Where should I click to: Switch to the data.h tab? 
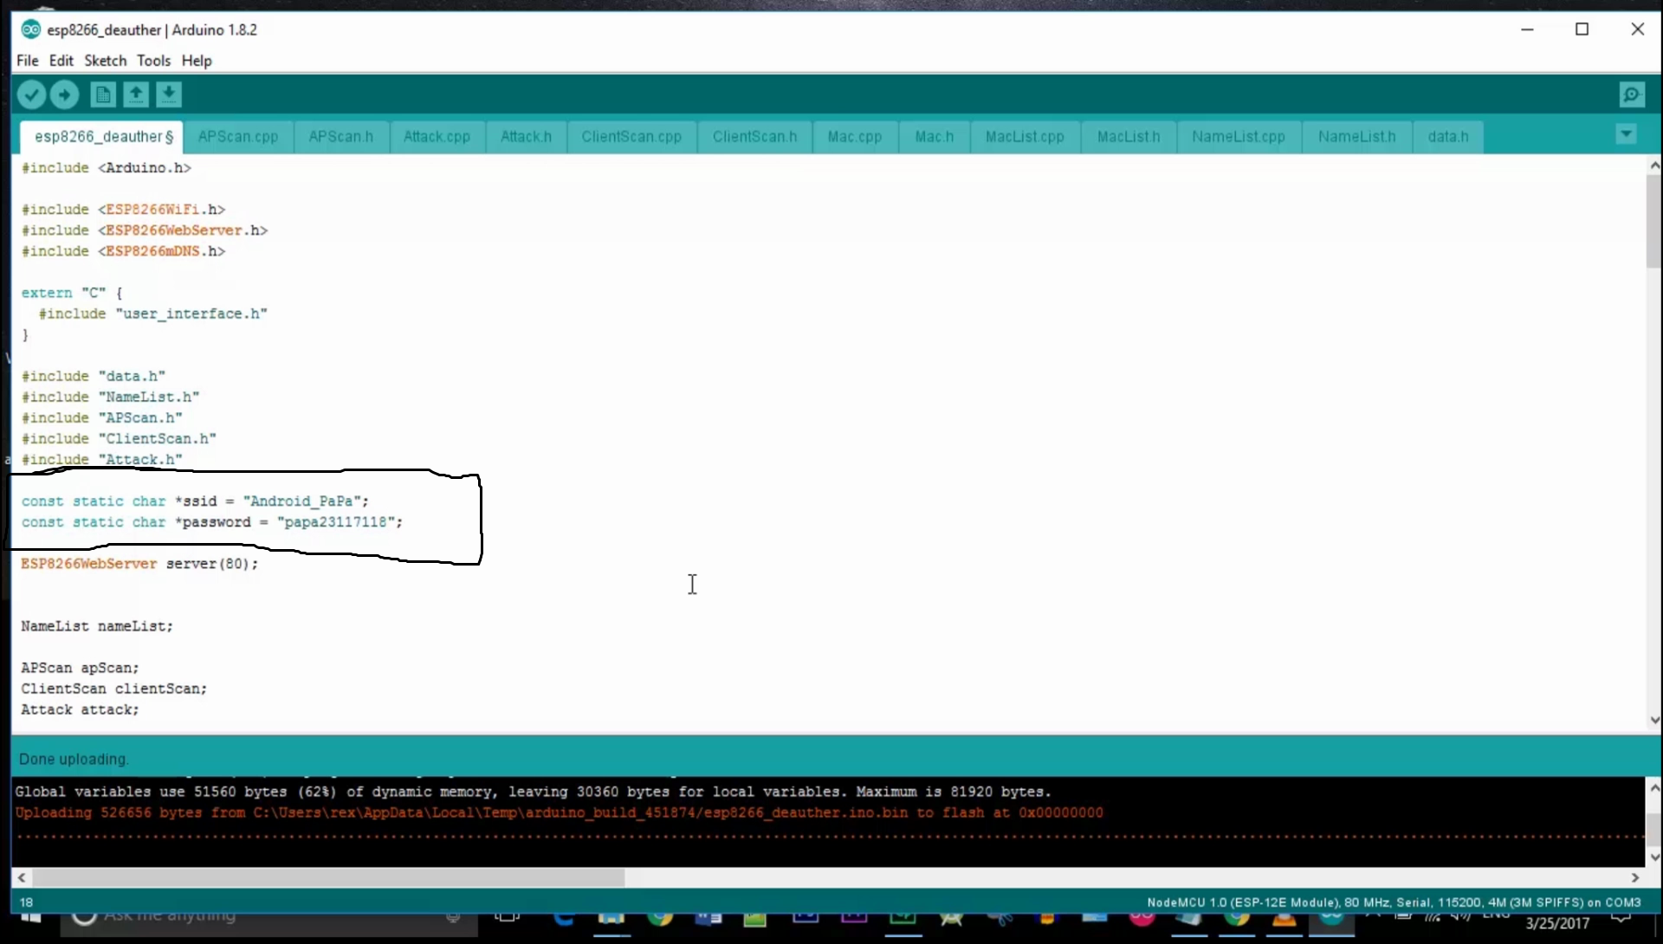1448,137
